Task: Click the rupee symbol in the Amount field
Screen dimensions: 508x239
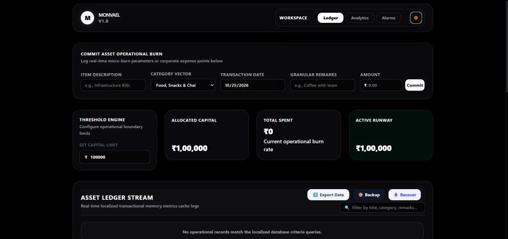Action: (x=365, y=85)
